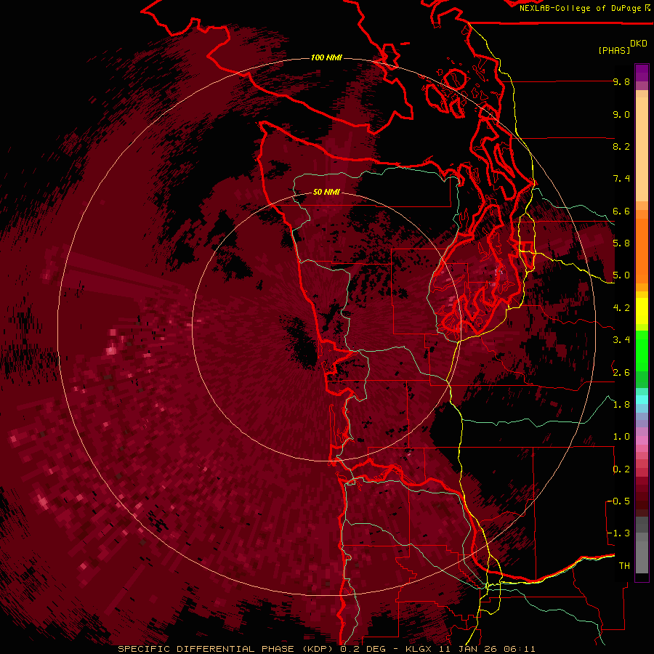
Task: Click the 7.4 legend value
Action: click(621, 179)
